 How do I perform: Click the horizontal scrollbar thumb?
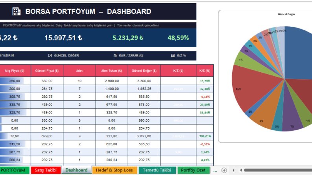coord(278,170)
